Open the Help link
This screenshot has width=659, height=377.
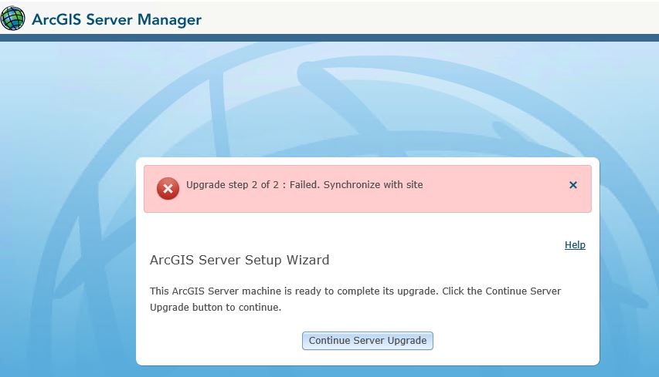point(575,245)
